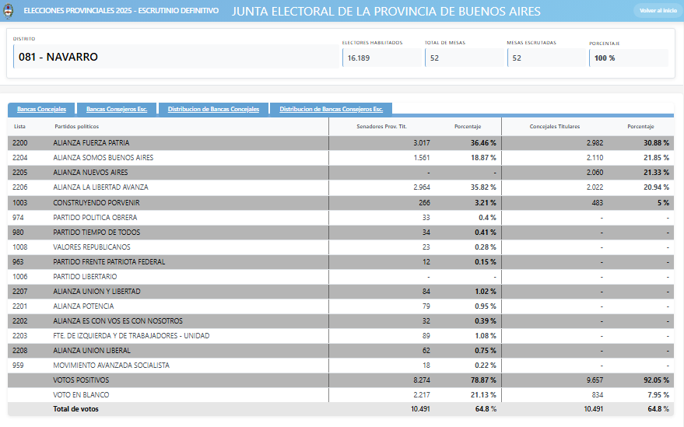
Task: Click the Lista column header
Action: [x=19, y=126]
